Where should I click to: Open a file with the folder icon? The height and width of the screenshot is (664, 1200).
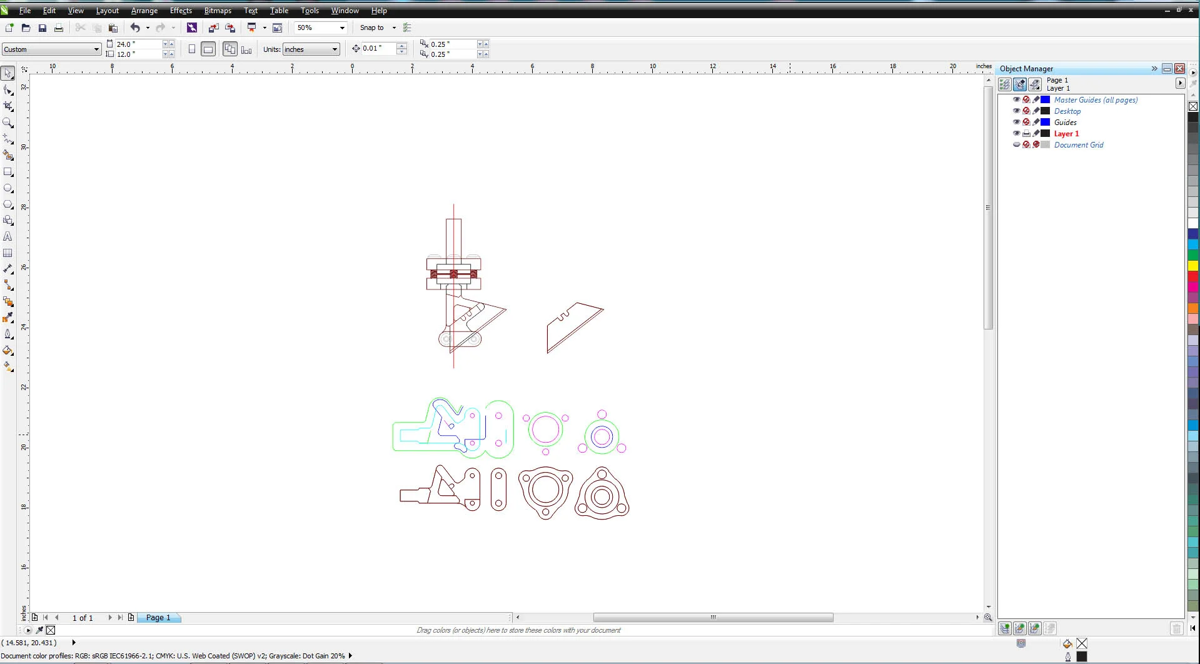[x=26, y=28]
